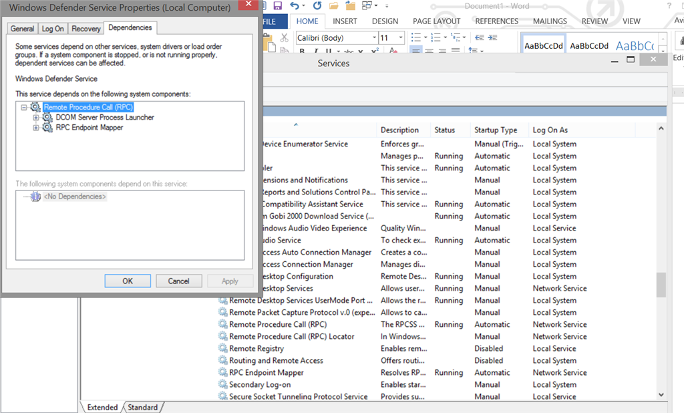The height and width of the screenshot is (413, 684).
Task: Open the Calibri (Body) font name dropdown
Action: (x=374, y=37)
